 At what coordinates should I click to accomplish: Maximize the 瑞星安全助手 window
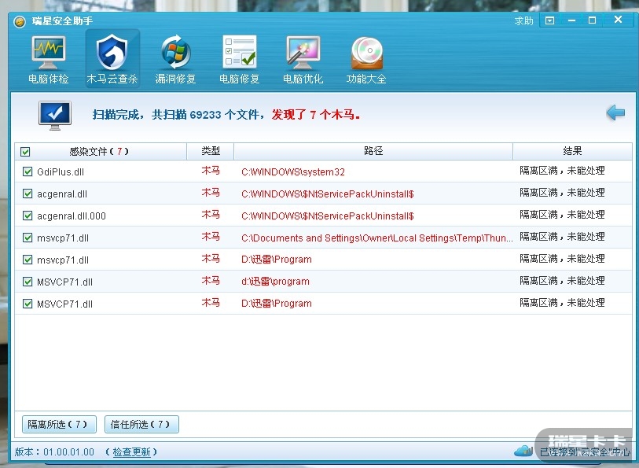pos(592,20)
